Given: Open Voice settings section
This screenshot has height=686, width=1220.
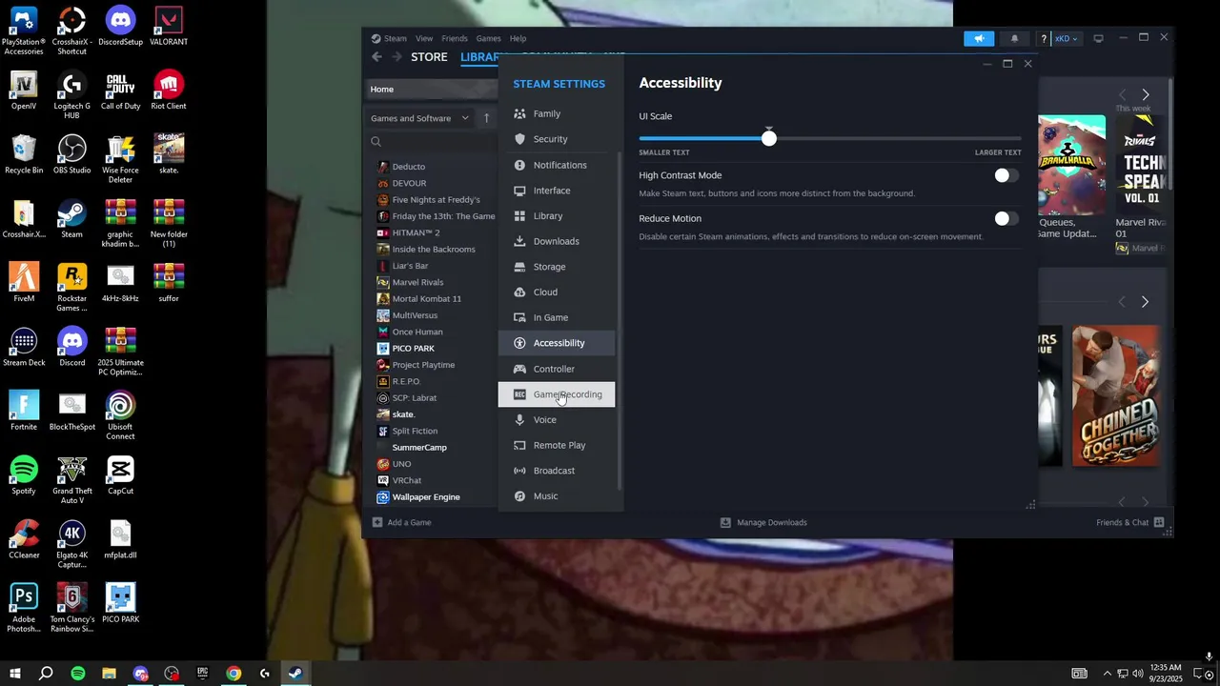Looking at the screenshot, I should pyautogui.click(x=557, y=419).
